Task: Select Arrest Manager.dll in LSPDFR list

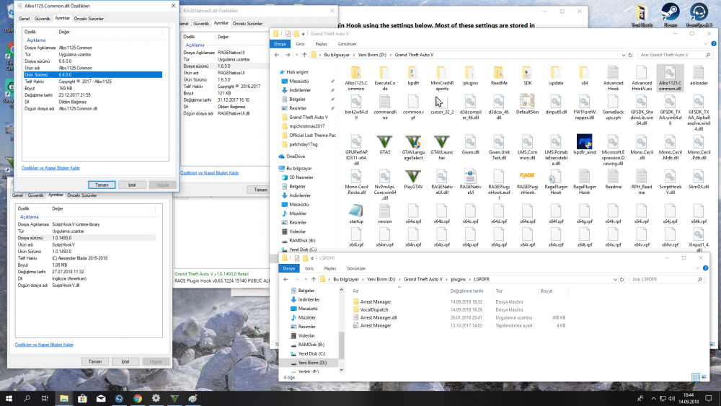Action: (378, 317)
